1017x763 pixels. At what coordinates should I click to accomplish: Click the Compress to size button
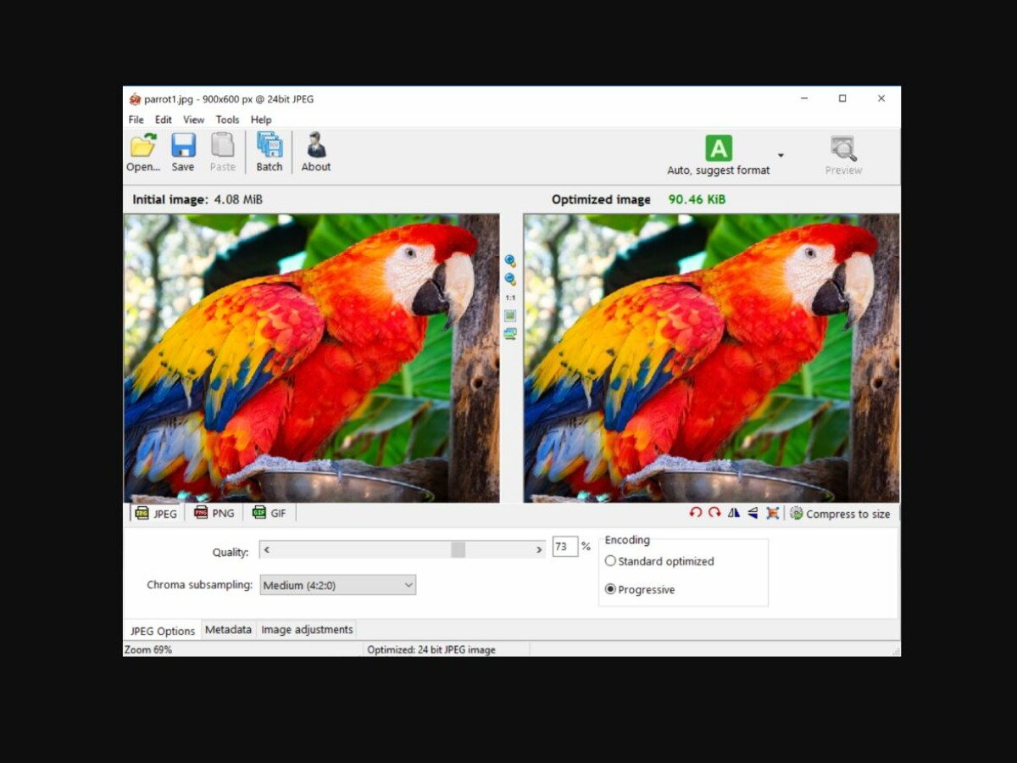840,513
